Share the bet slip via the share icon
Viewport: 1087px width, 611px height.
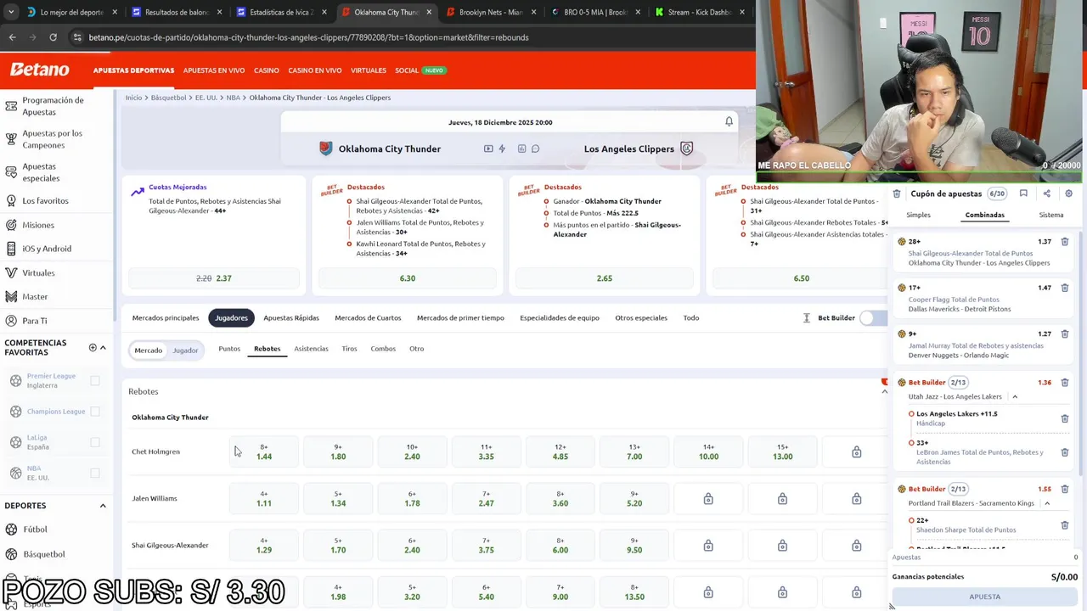pyautogui.click(x=1046, y=193)
